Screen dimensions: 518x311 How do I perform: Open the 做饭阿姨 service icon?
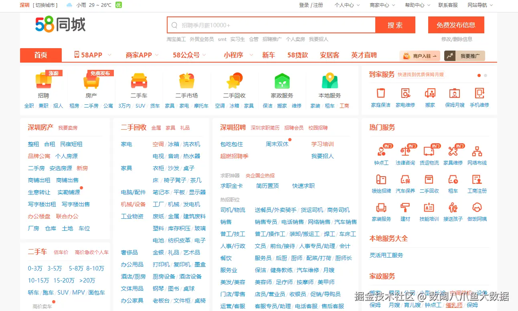477,207
